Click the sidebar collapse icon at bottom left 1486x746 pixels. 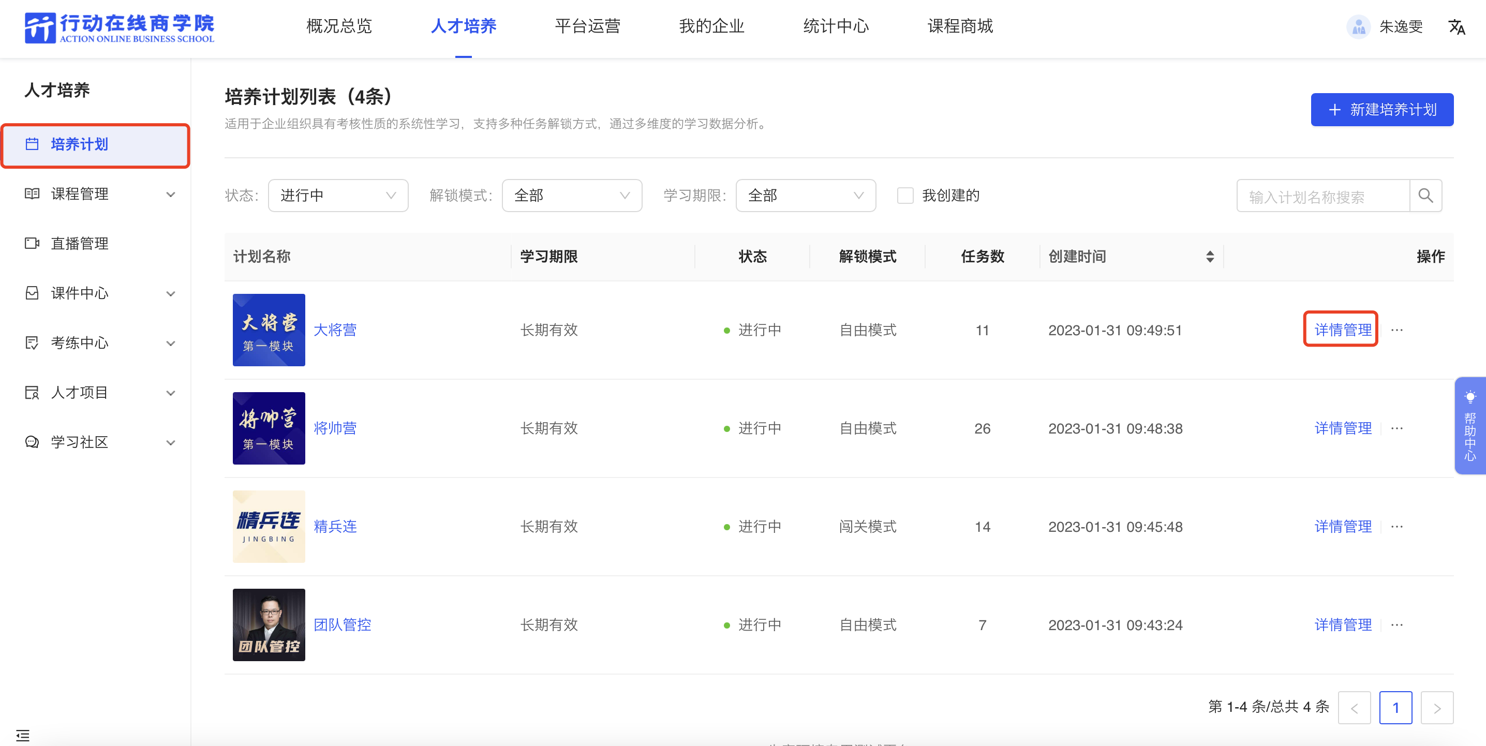tap(22, 735)
